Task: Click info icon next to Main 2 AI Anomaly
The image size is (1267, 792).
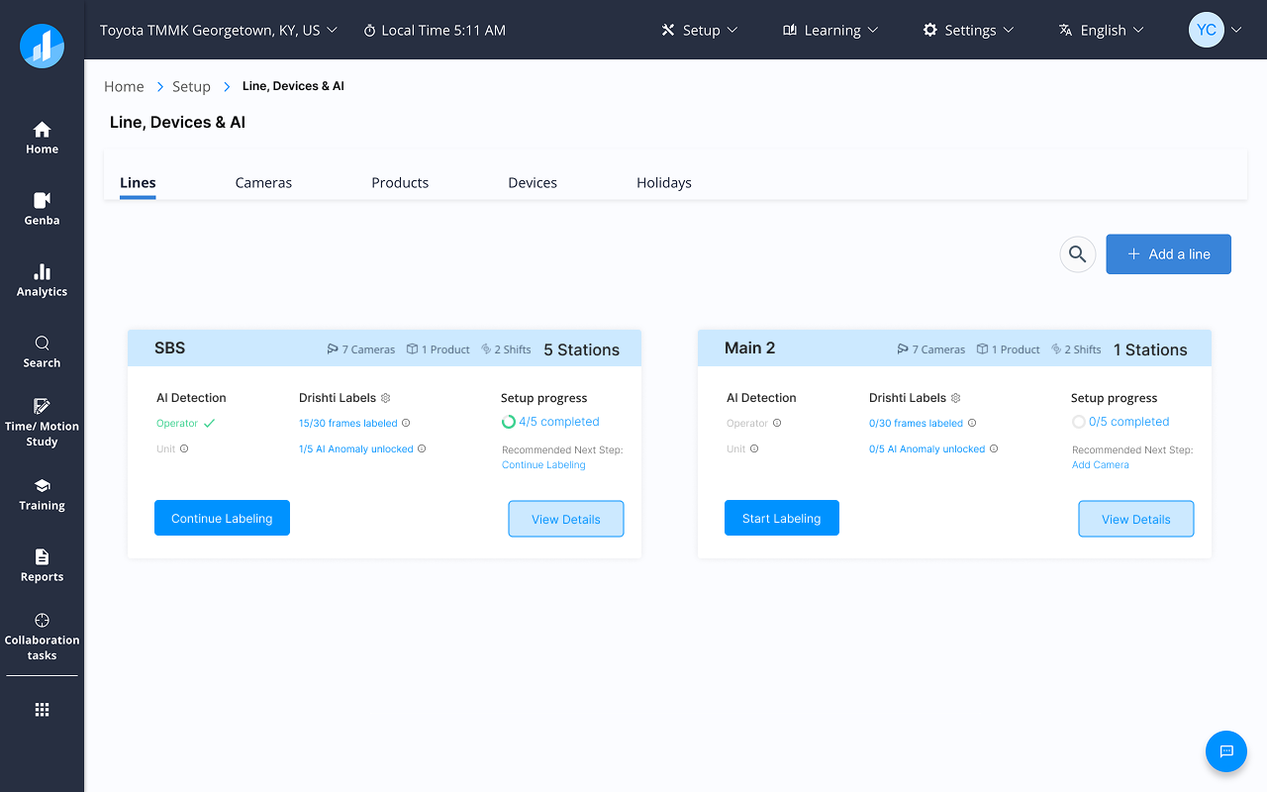Action: (994, 448)
